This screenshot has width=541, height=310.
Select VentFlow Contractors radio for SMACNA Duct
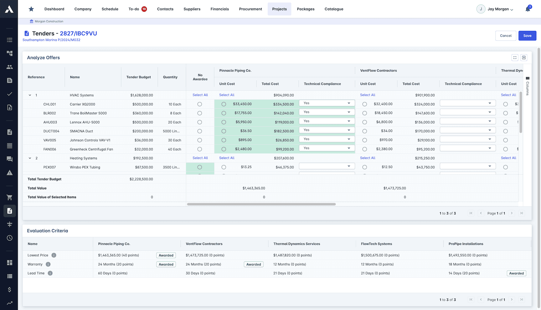click(364, 131)
